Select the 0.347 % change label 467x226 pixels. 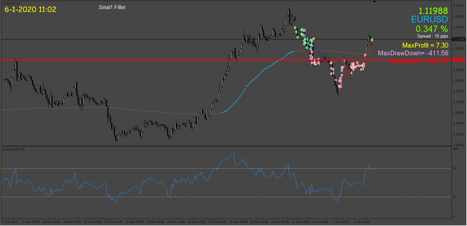point(432,28)
